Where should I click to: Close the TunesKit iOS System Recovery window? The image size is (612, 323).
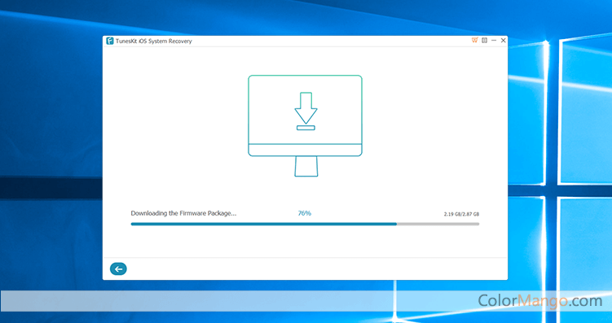503,40
